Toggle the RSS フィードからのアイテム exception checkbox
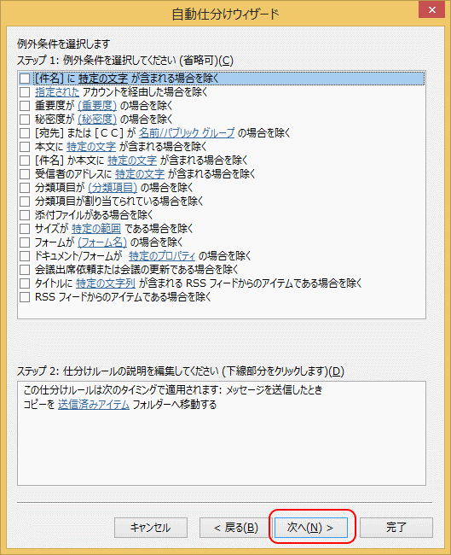The height and width of the screenshot is (555, 451). 25,297
